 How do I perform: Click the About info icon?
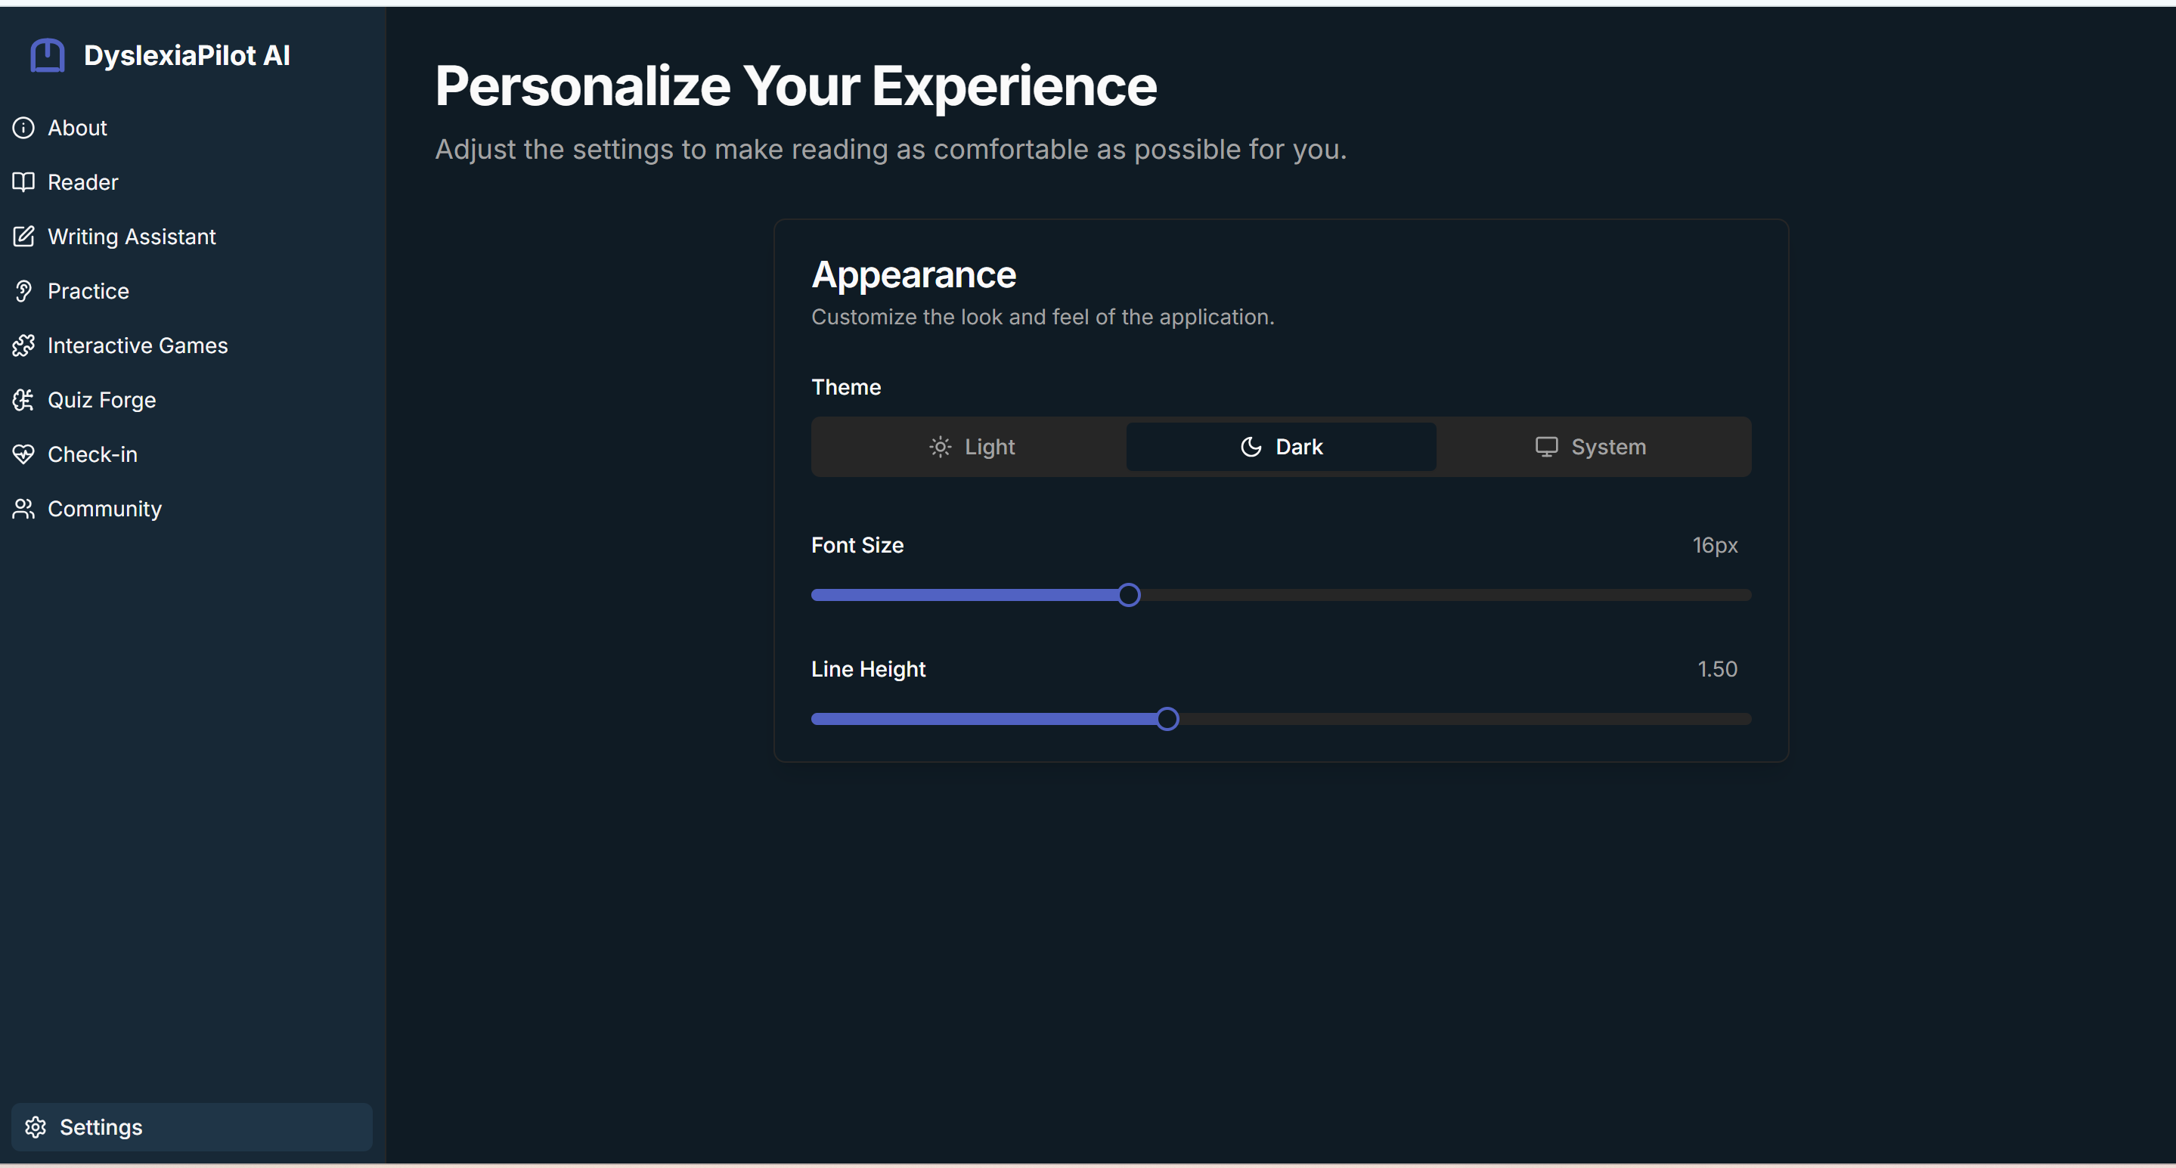[23, 128]
